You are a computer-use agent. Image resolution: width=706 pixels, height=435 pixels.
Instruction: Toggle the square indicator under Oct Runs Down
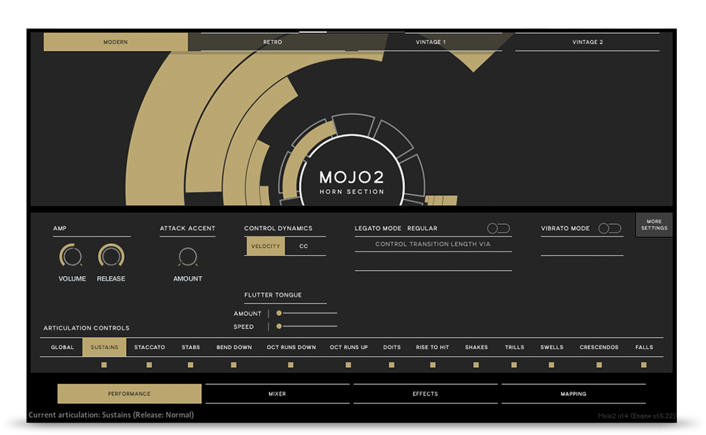291,365
